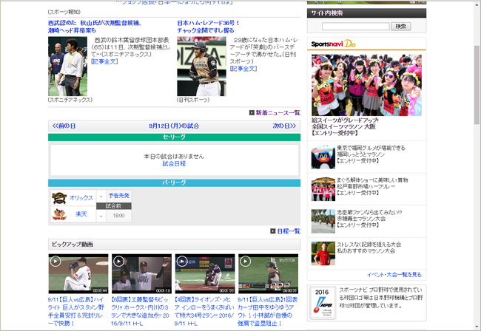Go to previous day via <<前の日
The height and width of the screenshot is (331, 481).
point(64,126)
